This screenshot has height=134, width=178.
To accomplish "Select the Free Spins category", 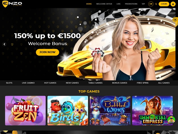I will [x=143, y=83].
